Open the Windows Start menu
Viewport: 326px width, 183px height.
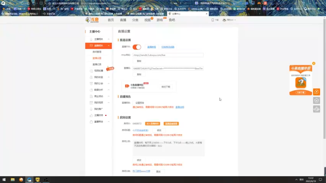[4, 180]
